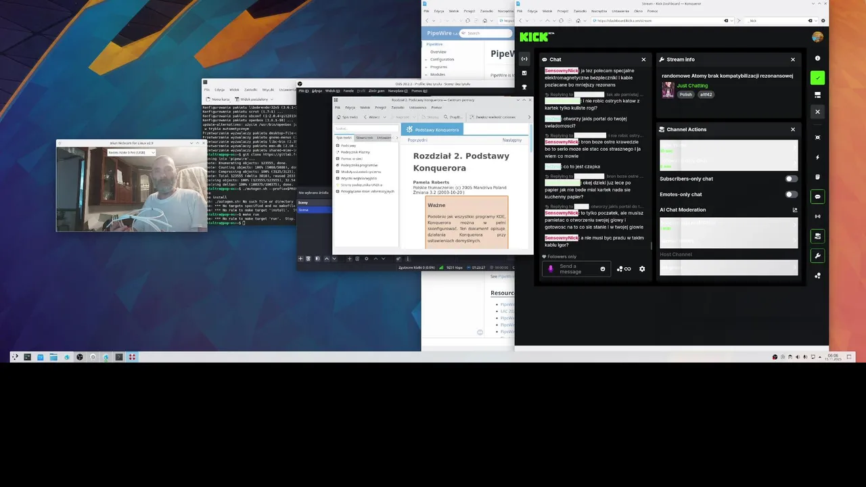Open the application launcher in taskbar
Viewport: 866px width, 487px height.
click(x=15, y=356)
